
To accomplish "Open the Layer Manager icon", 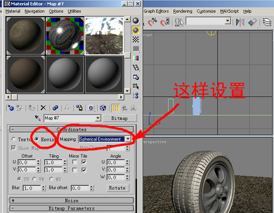I will tap(267, 22).
